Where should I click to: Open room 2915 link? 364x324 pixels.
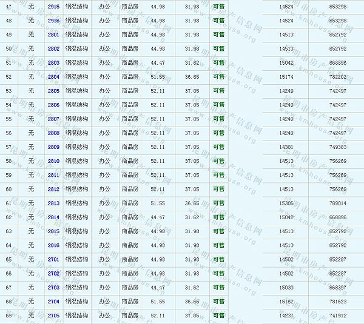53,6
